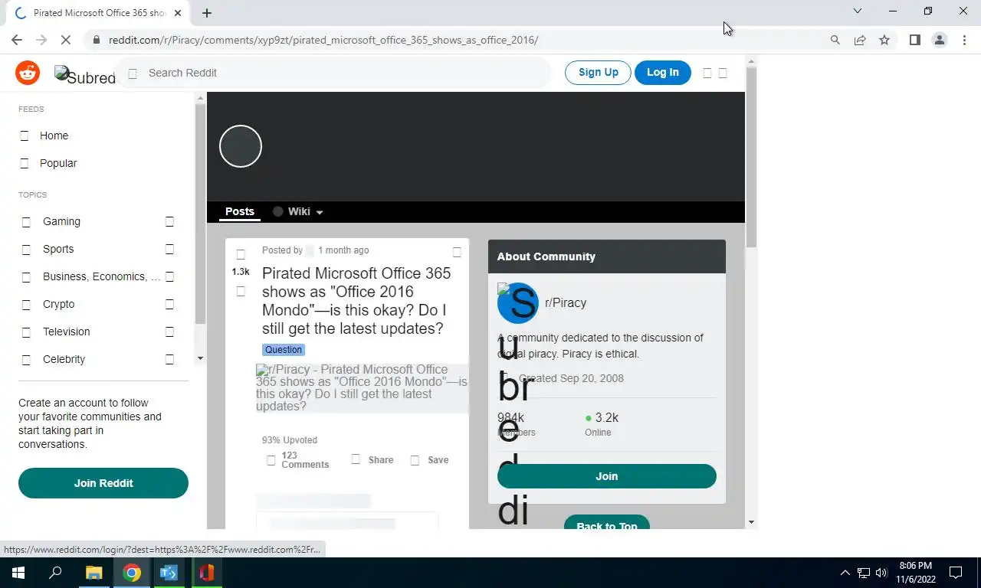This screenshot has width=981, height=588.
Task: Open the Wiki dropdown menu
Action: [298, 211]
